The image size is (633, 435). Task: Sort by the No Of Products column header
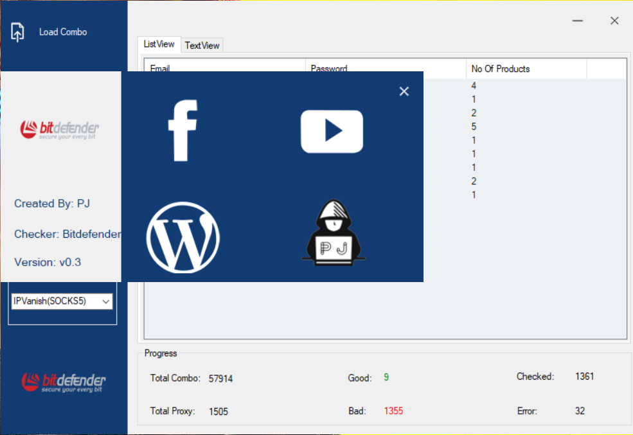[526, 69]
